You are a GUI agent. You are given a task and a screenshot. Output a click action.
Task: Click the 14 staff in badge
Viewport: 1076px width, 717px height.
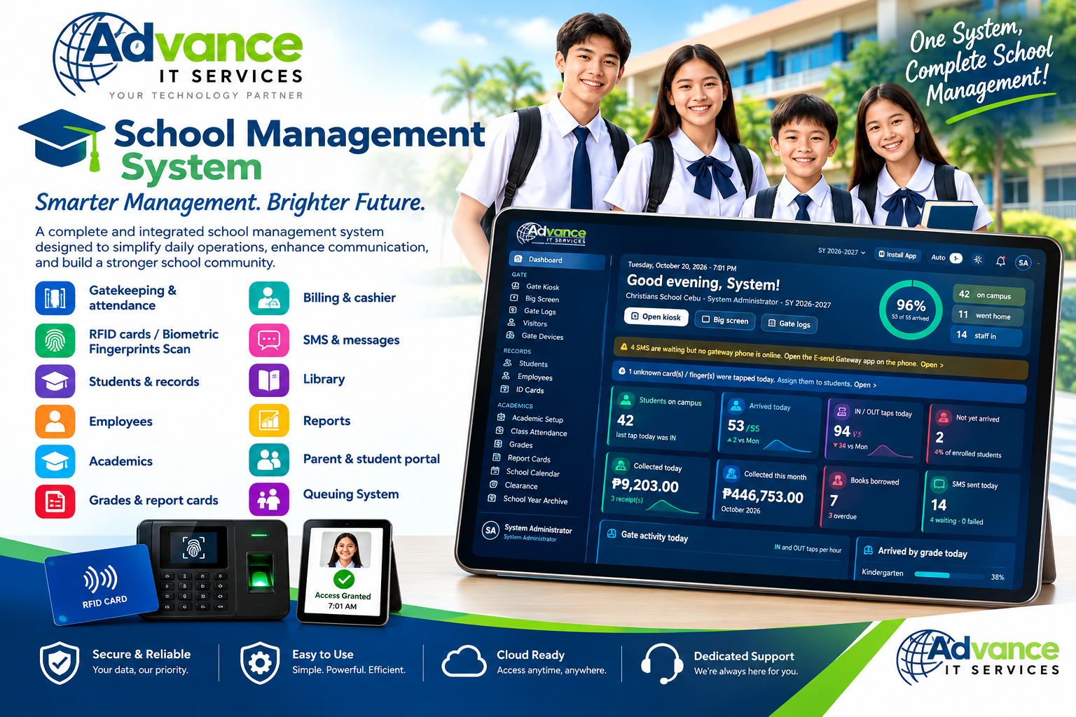[985, 336]
